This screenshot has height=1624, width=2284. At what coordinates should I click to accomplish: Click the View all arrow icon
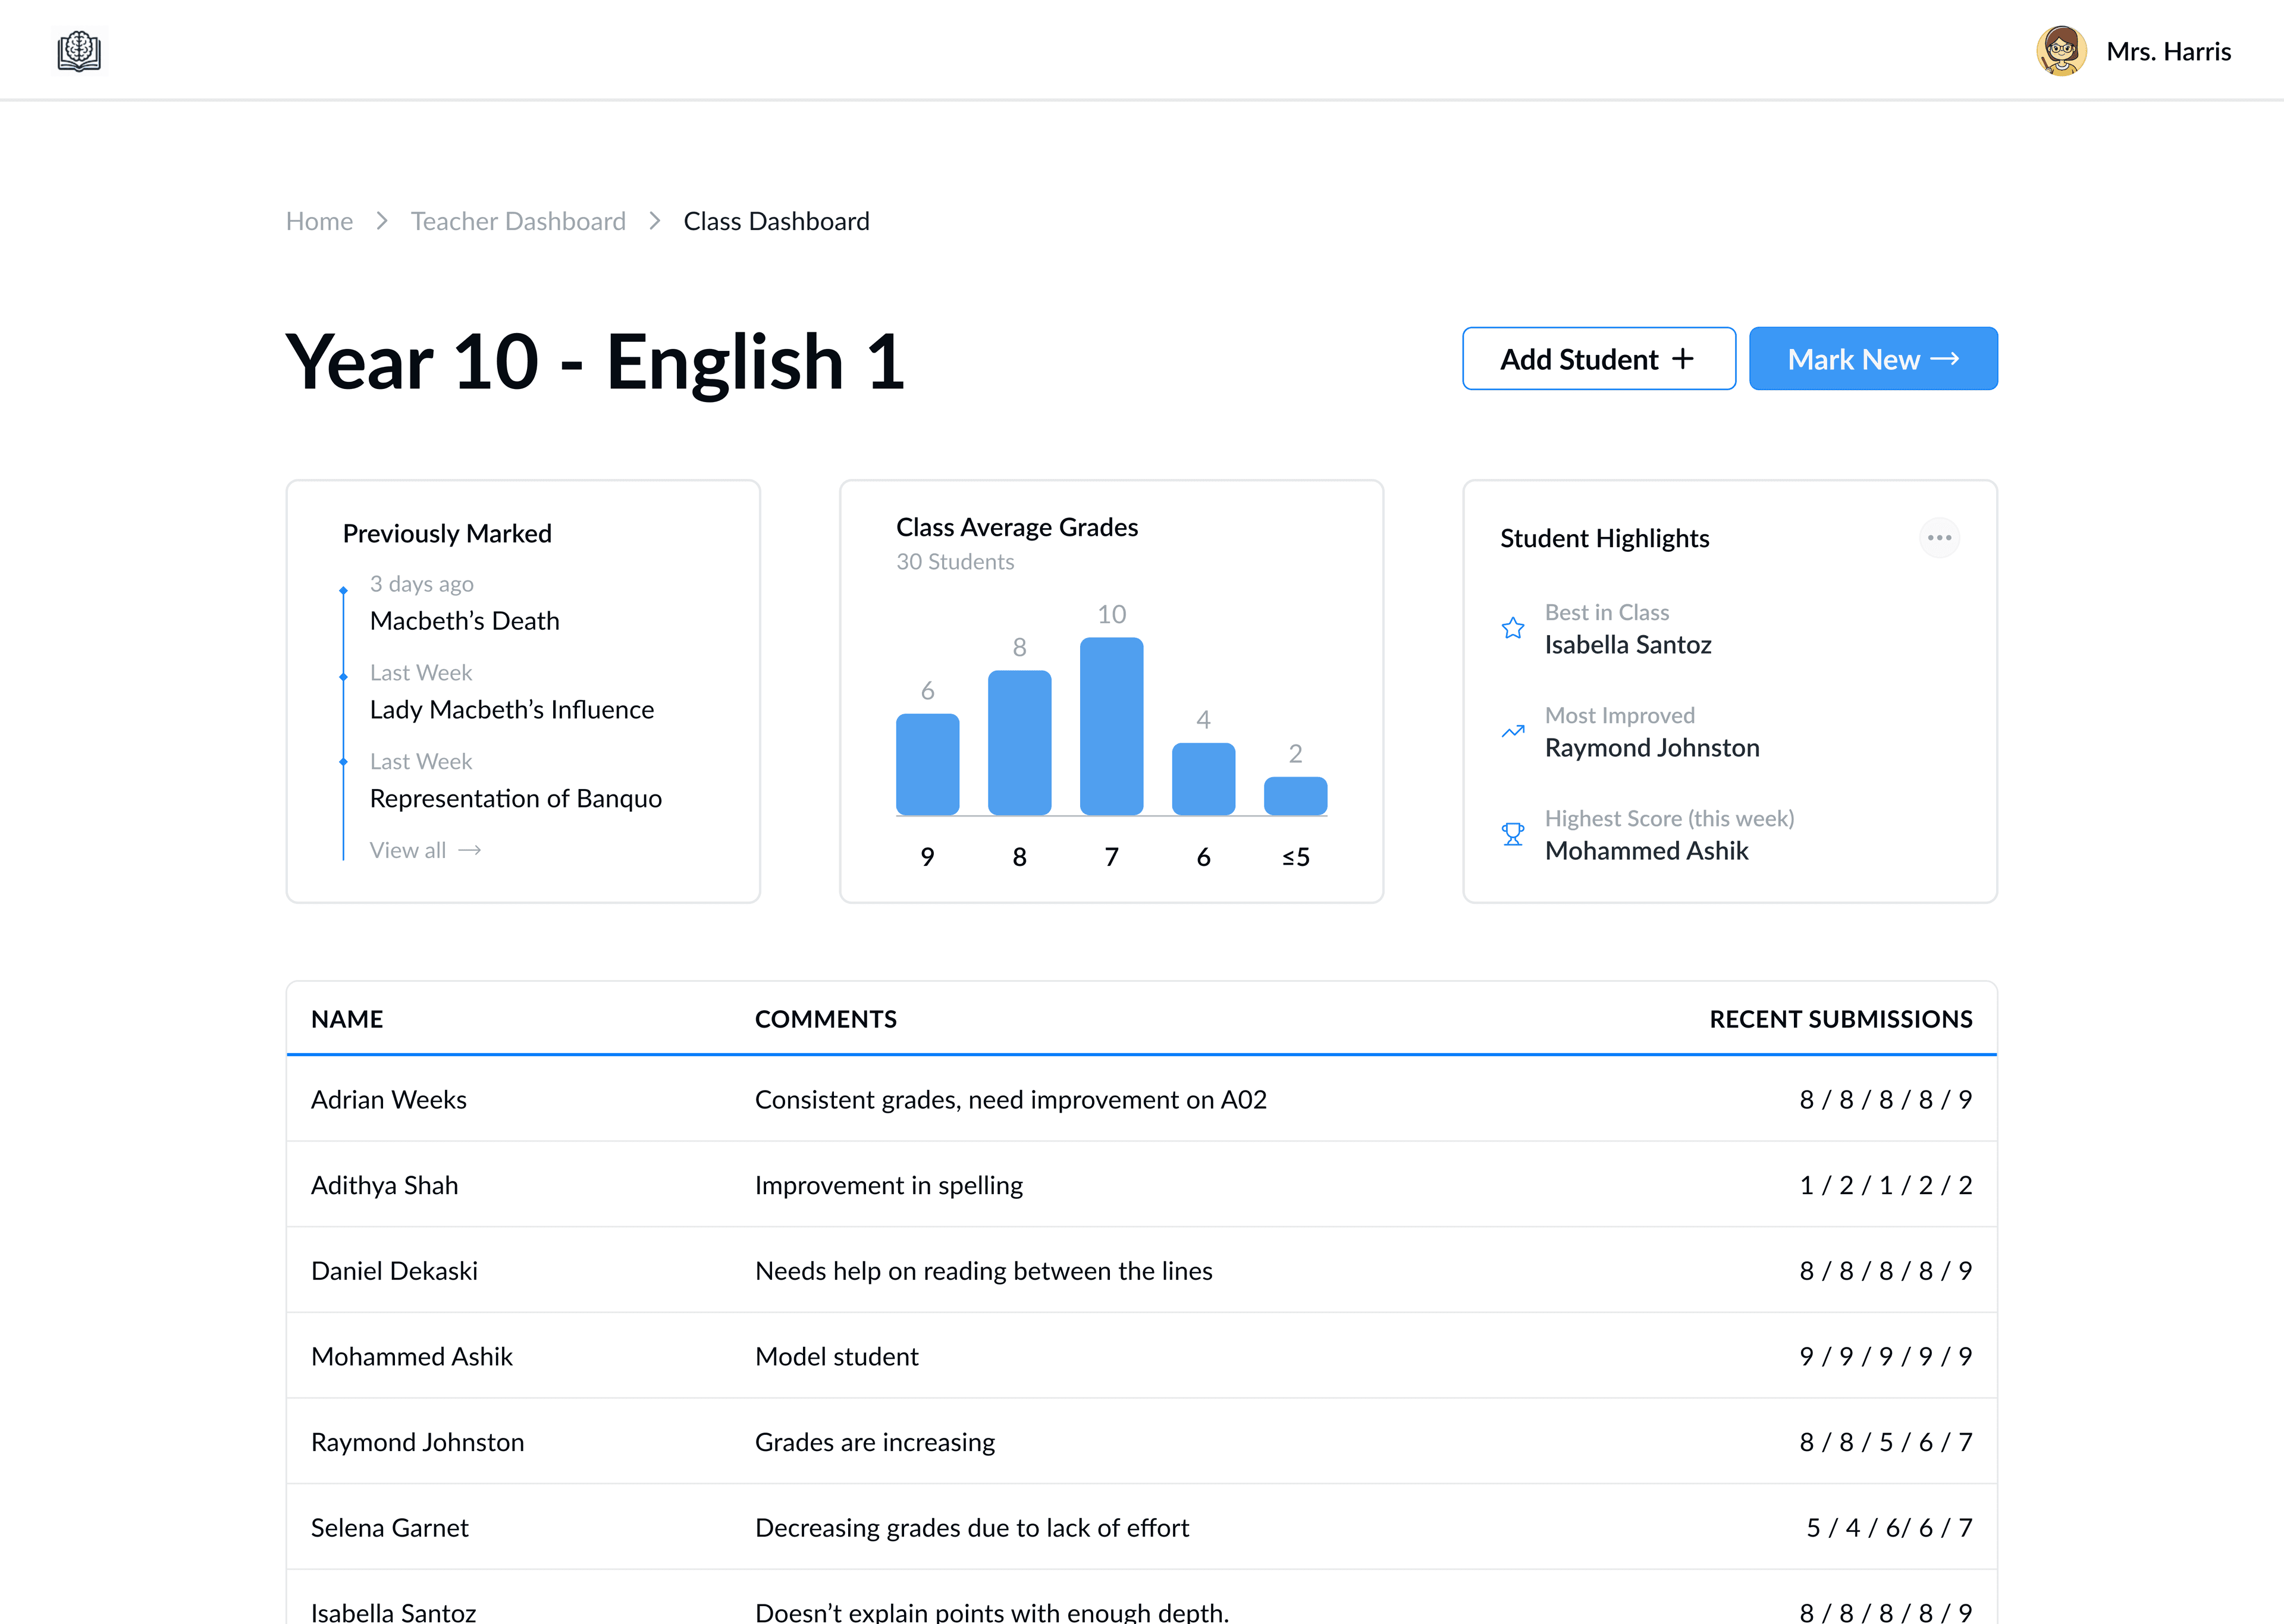(470, 849)
